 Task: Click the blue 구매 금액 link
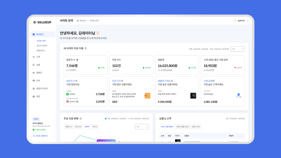[208, 81]
